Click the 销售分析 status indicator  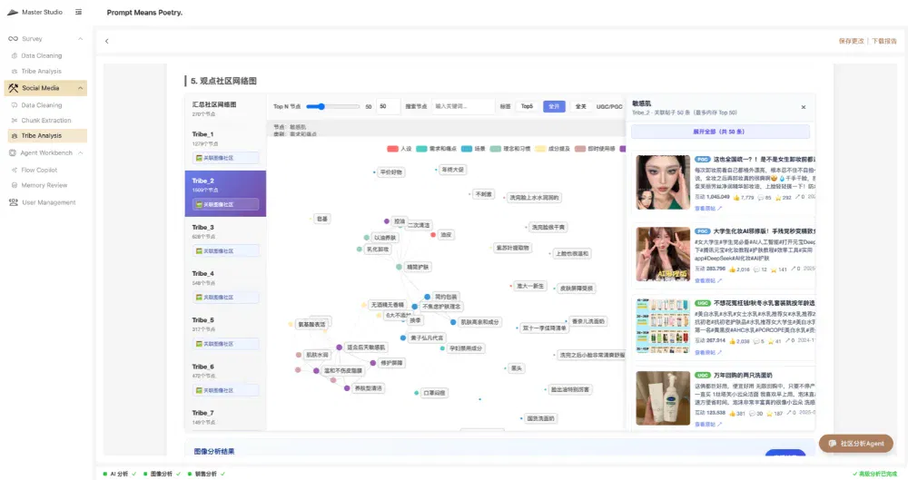(x=206, y=474)
